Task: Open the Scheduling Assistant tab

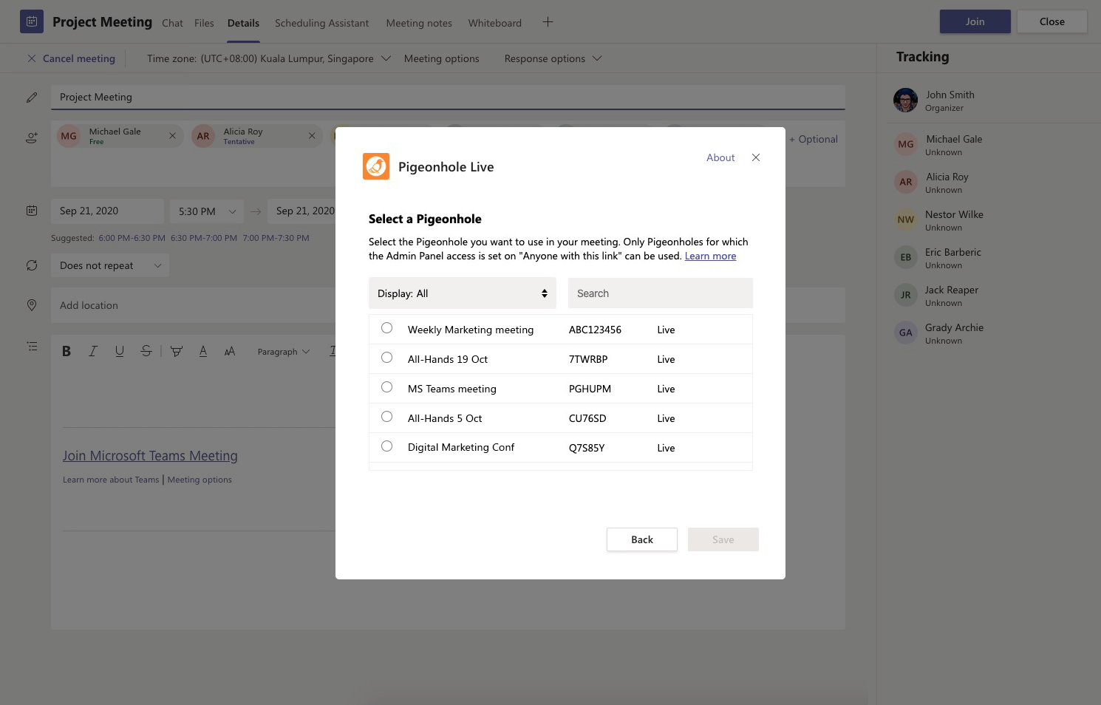Action: pos(321,23)
